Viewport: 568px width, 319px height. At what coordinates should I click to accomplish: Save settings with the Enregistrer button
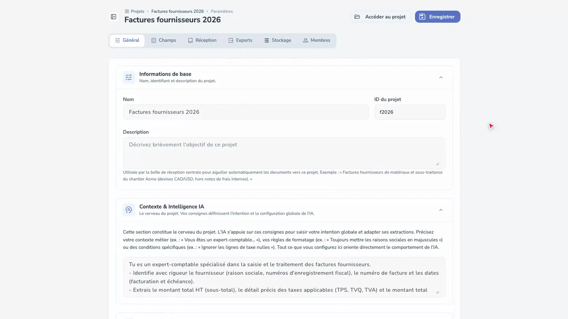pyautogui.click(x=437, y=17)
